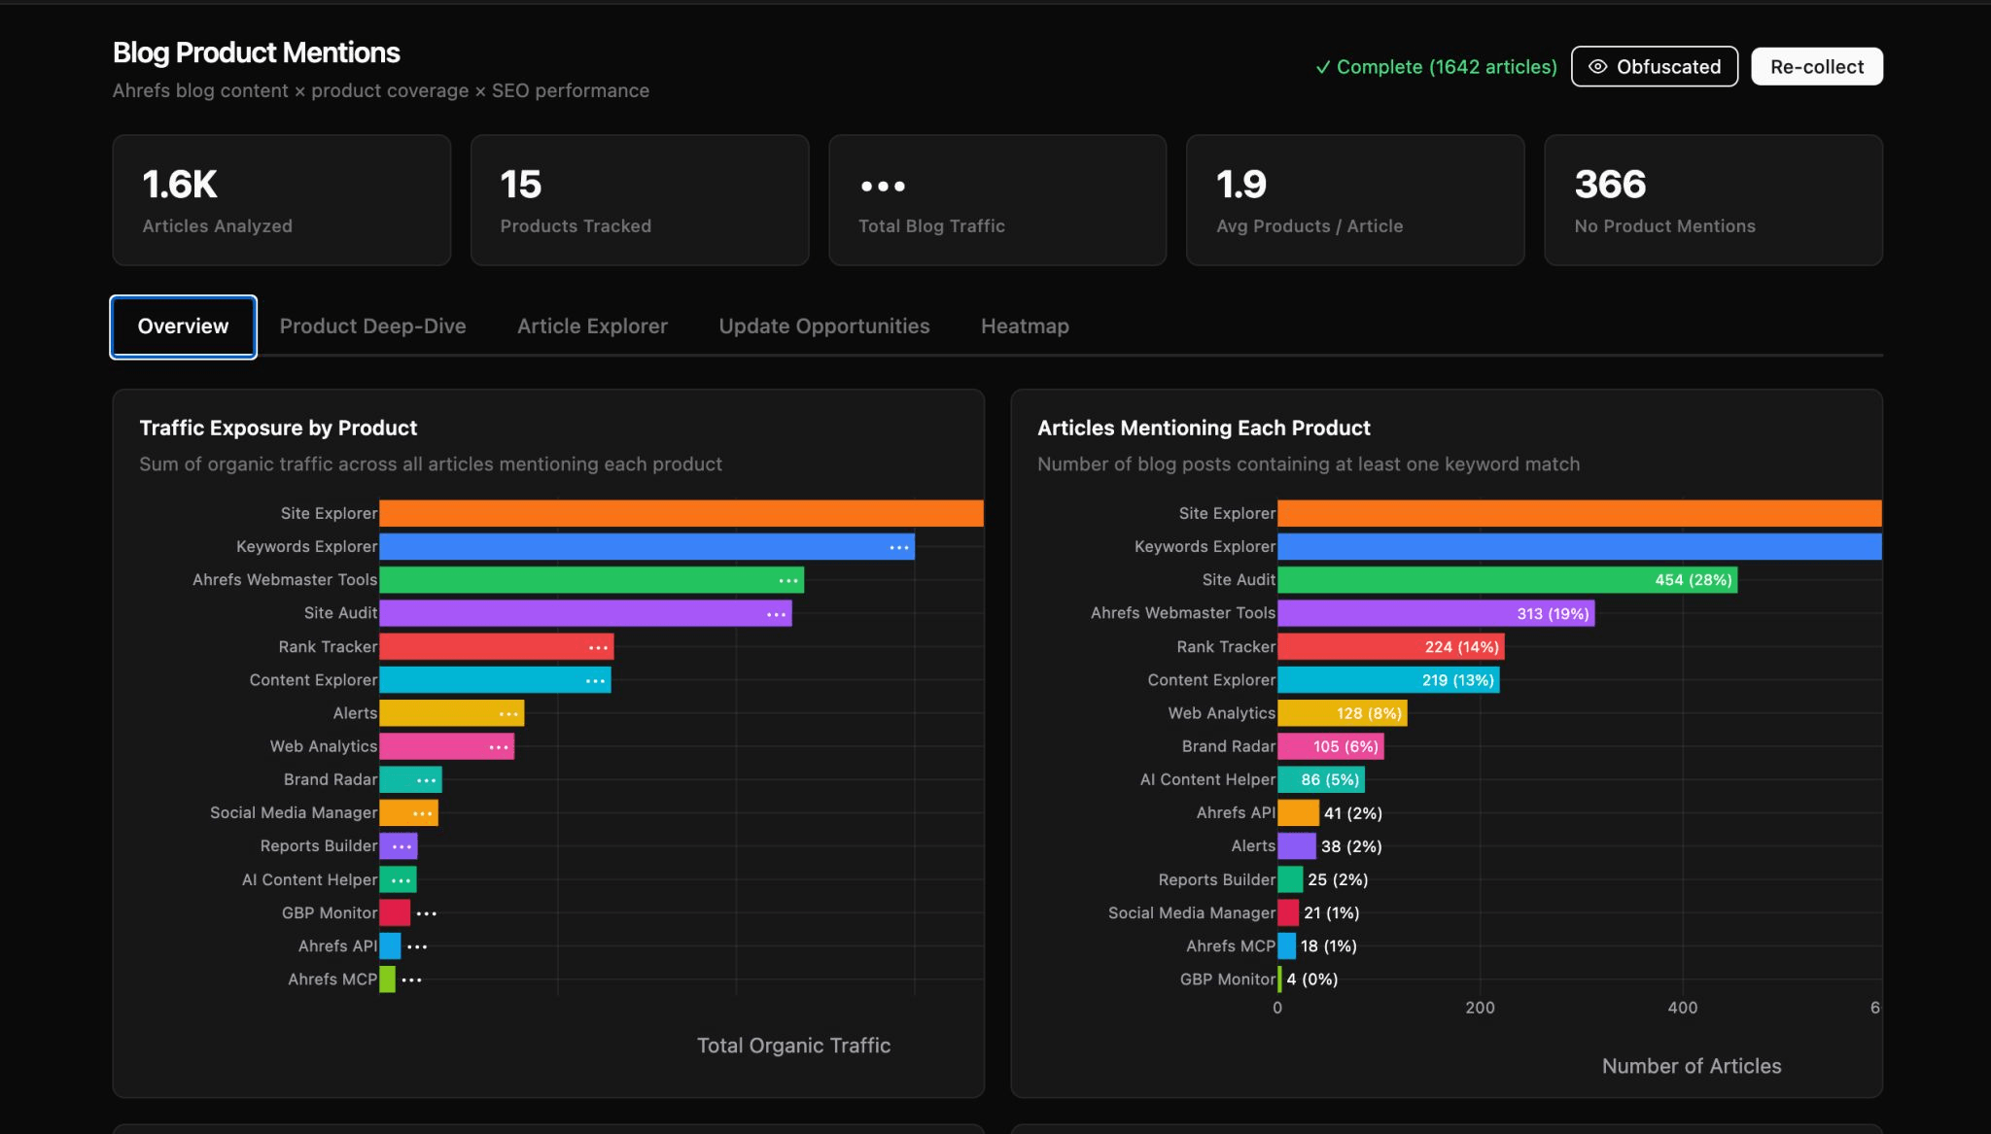Switch to the Product Deep-Dive tab
This screenshot has width=1991, height=1134.
pyautogui.click(x=372, y=326)
